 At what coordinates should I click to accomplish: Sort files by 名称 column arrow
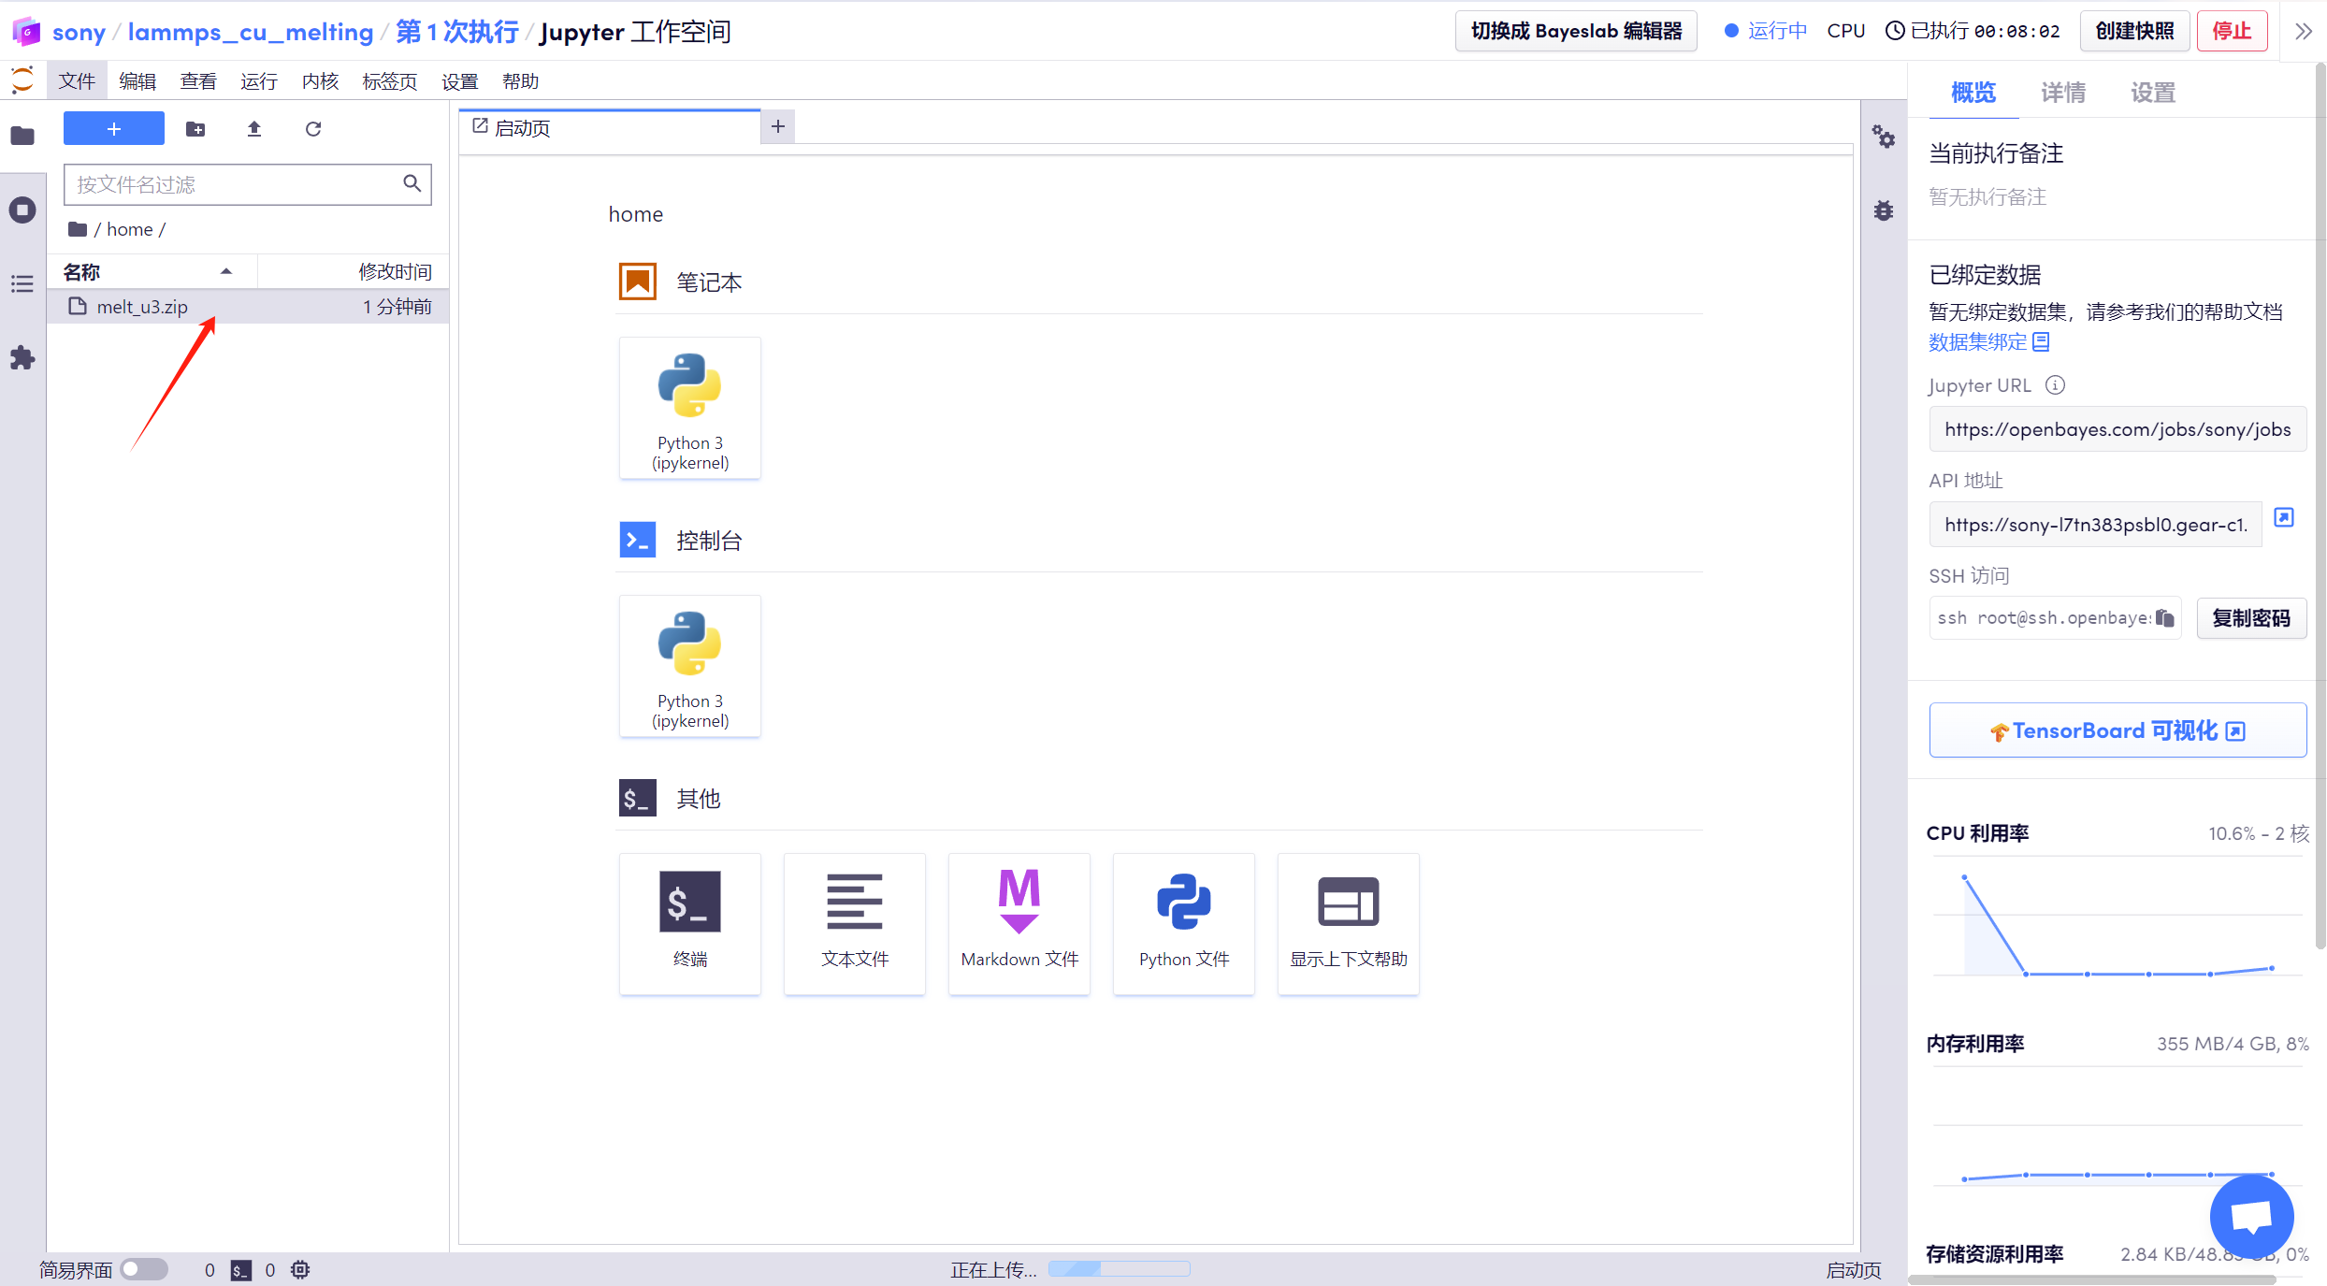225,271
